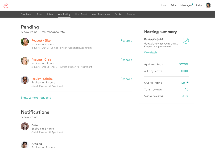Open Messages in top navigation

tap(186, 5)
